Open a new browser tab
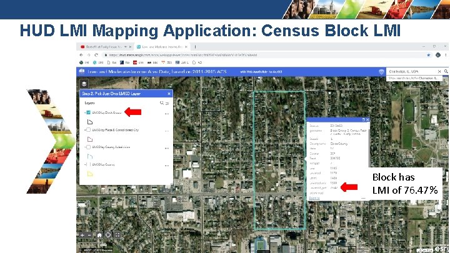 click(195, 46)
